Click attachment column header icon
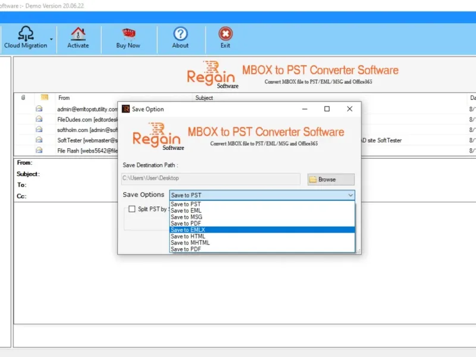 click(x=23, y=98)
